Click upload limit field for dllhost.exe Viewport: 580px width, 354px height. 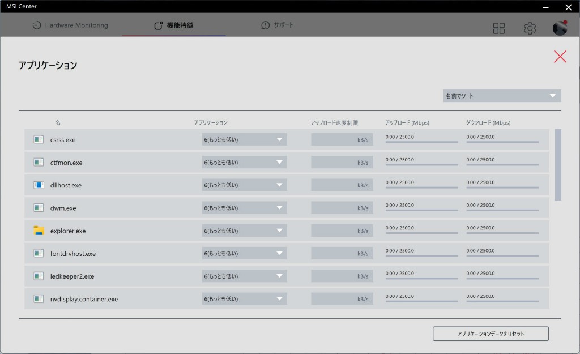[x=342, y=185]
